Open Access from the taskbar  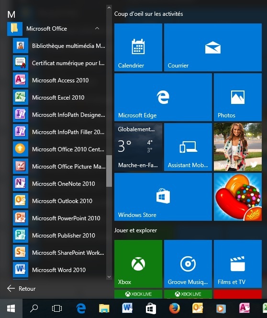245,308
